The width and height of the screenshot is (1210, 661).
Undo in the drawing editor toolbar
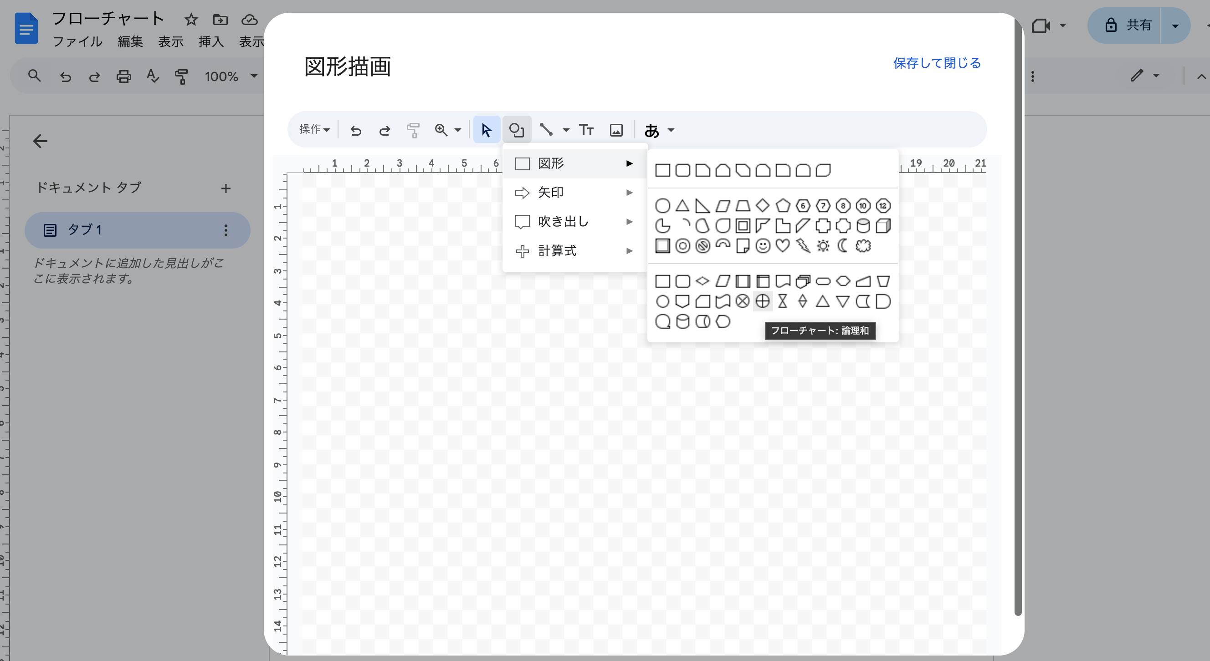pos(356,130)
